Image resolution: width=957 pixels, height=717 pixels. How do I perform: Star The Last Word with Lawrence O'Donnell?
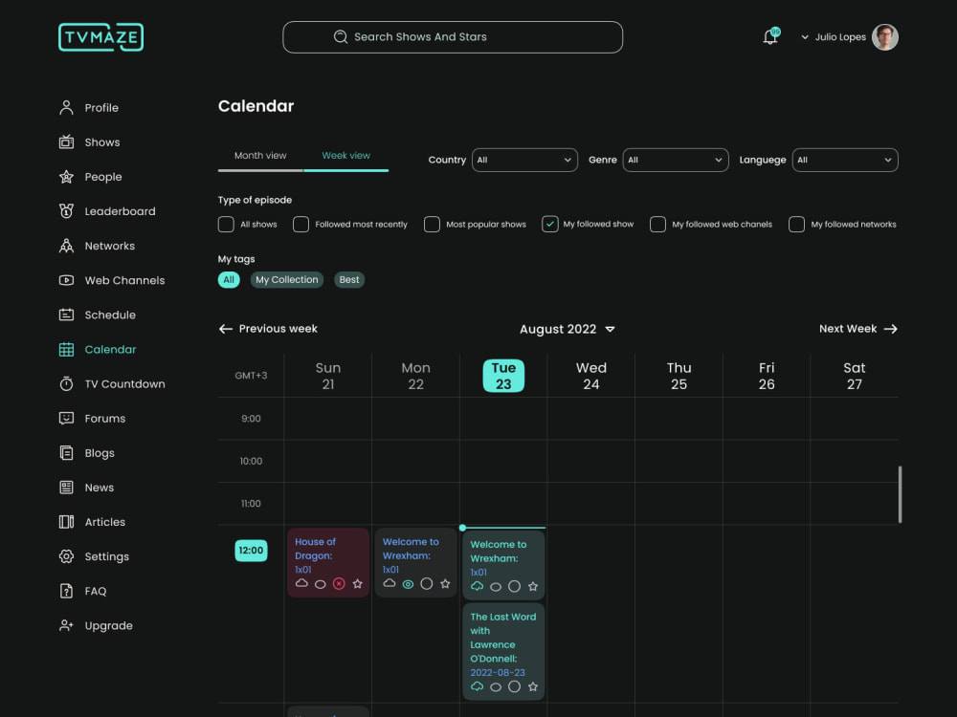click(533, 687)
